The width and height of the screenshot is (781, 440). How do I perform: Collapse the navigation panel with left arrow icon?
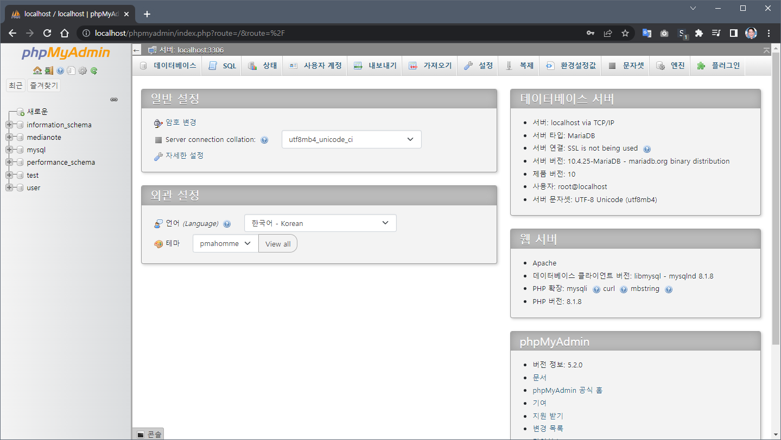137,50
